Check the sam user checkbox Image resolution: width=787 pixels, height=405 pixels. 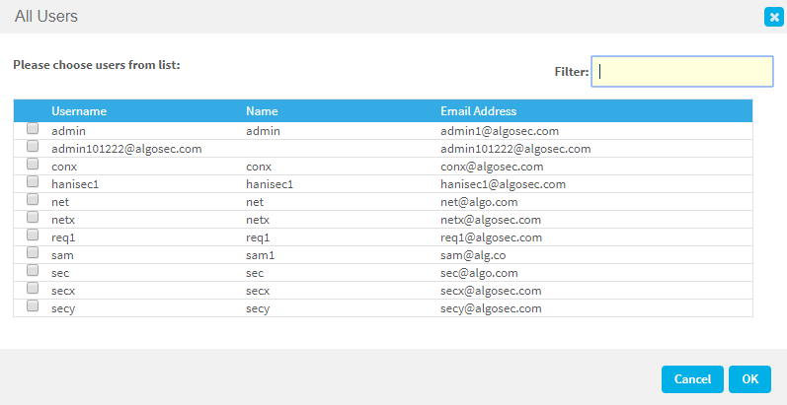pos(33,253)
